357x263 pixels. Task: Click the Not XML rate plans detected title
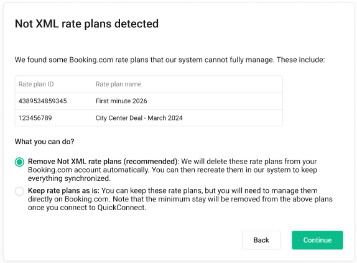pos(86,24)
